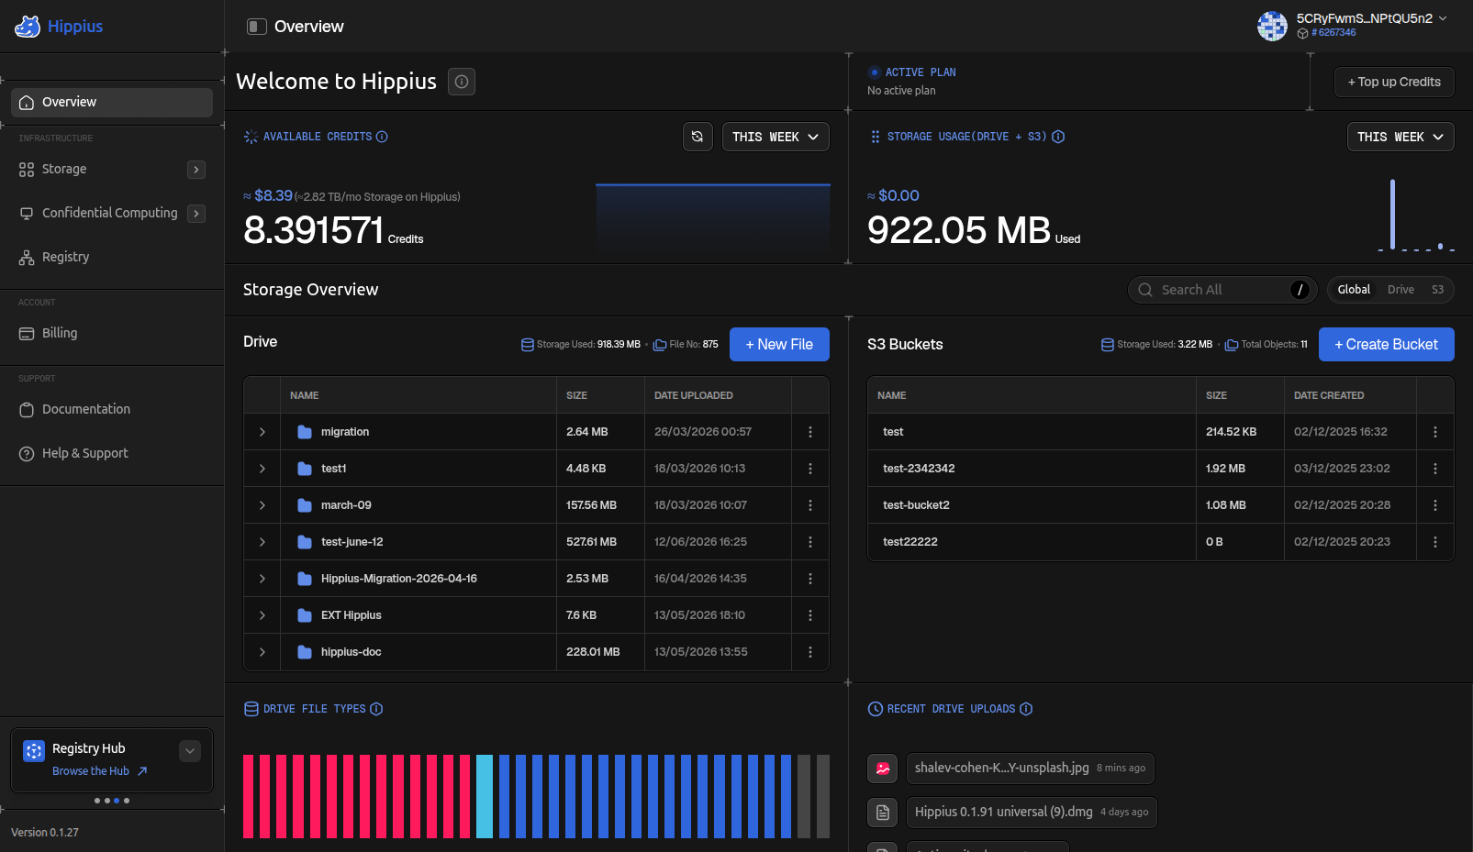Expand the migration folder row

(262, 432)
